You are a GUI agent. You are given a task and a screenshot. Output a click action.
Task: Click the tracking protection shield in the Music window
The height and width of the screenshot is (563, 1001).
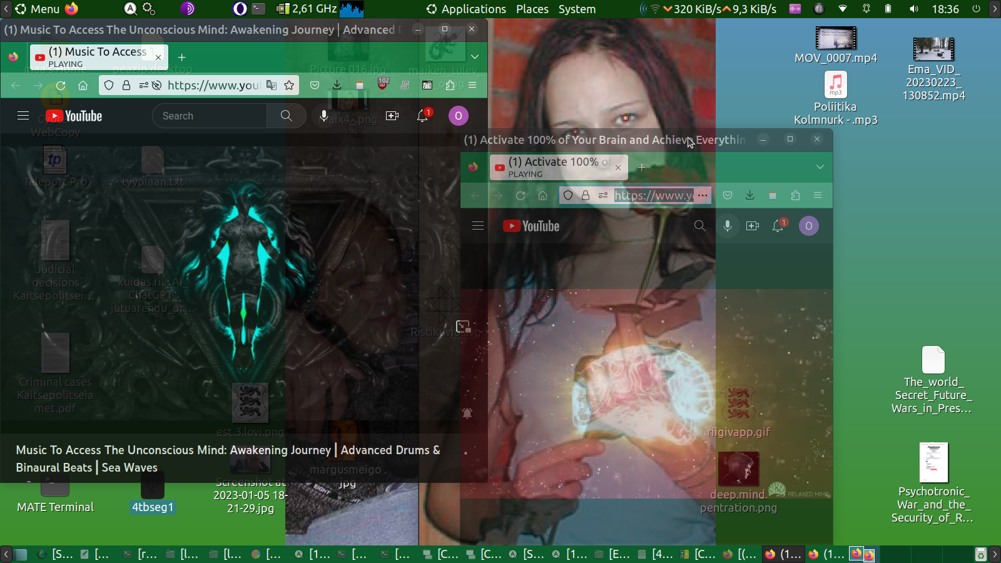[109, 86]
